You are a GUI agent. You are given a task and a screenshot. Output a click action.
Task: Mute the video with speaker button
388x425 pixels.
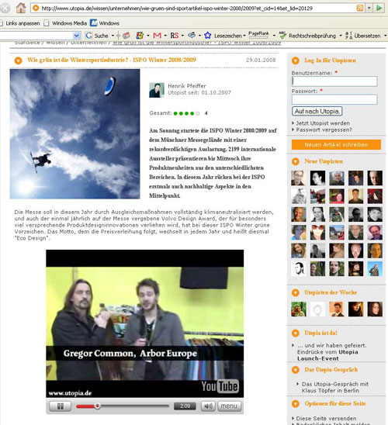[208, 406]
